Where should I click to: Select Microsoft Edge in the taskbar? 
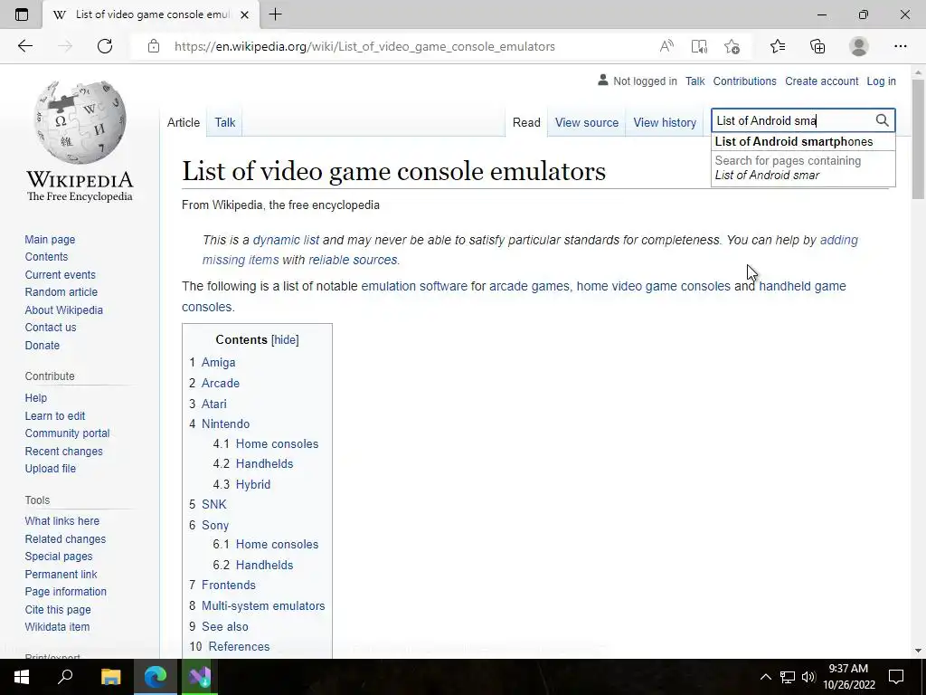pyautogui.click(x=156, y=677)
